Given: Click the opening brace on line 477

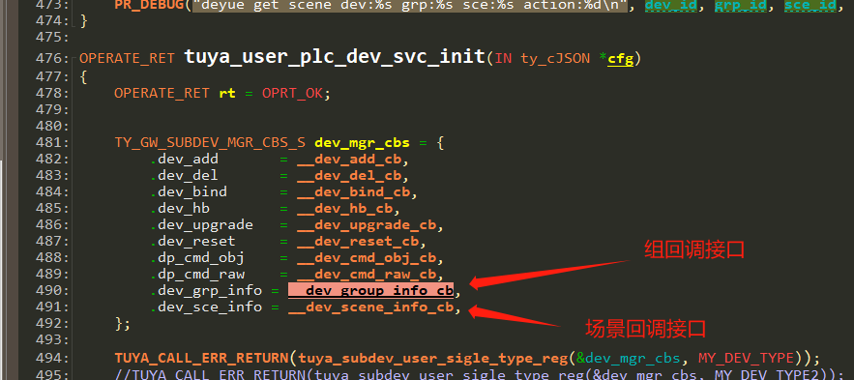Looking at the screenshot, I should click(x=83, y=76).
